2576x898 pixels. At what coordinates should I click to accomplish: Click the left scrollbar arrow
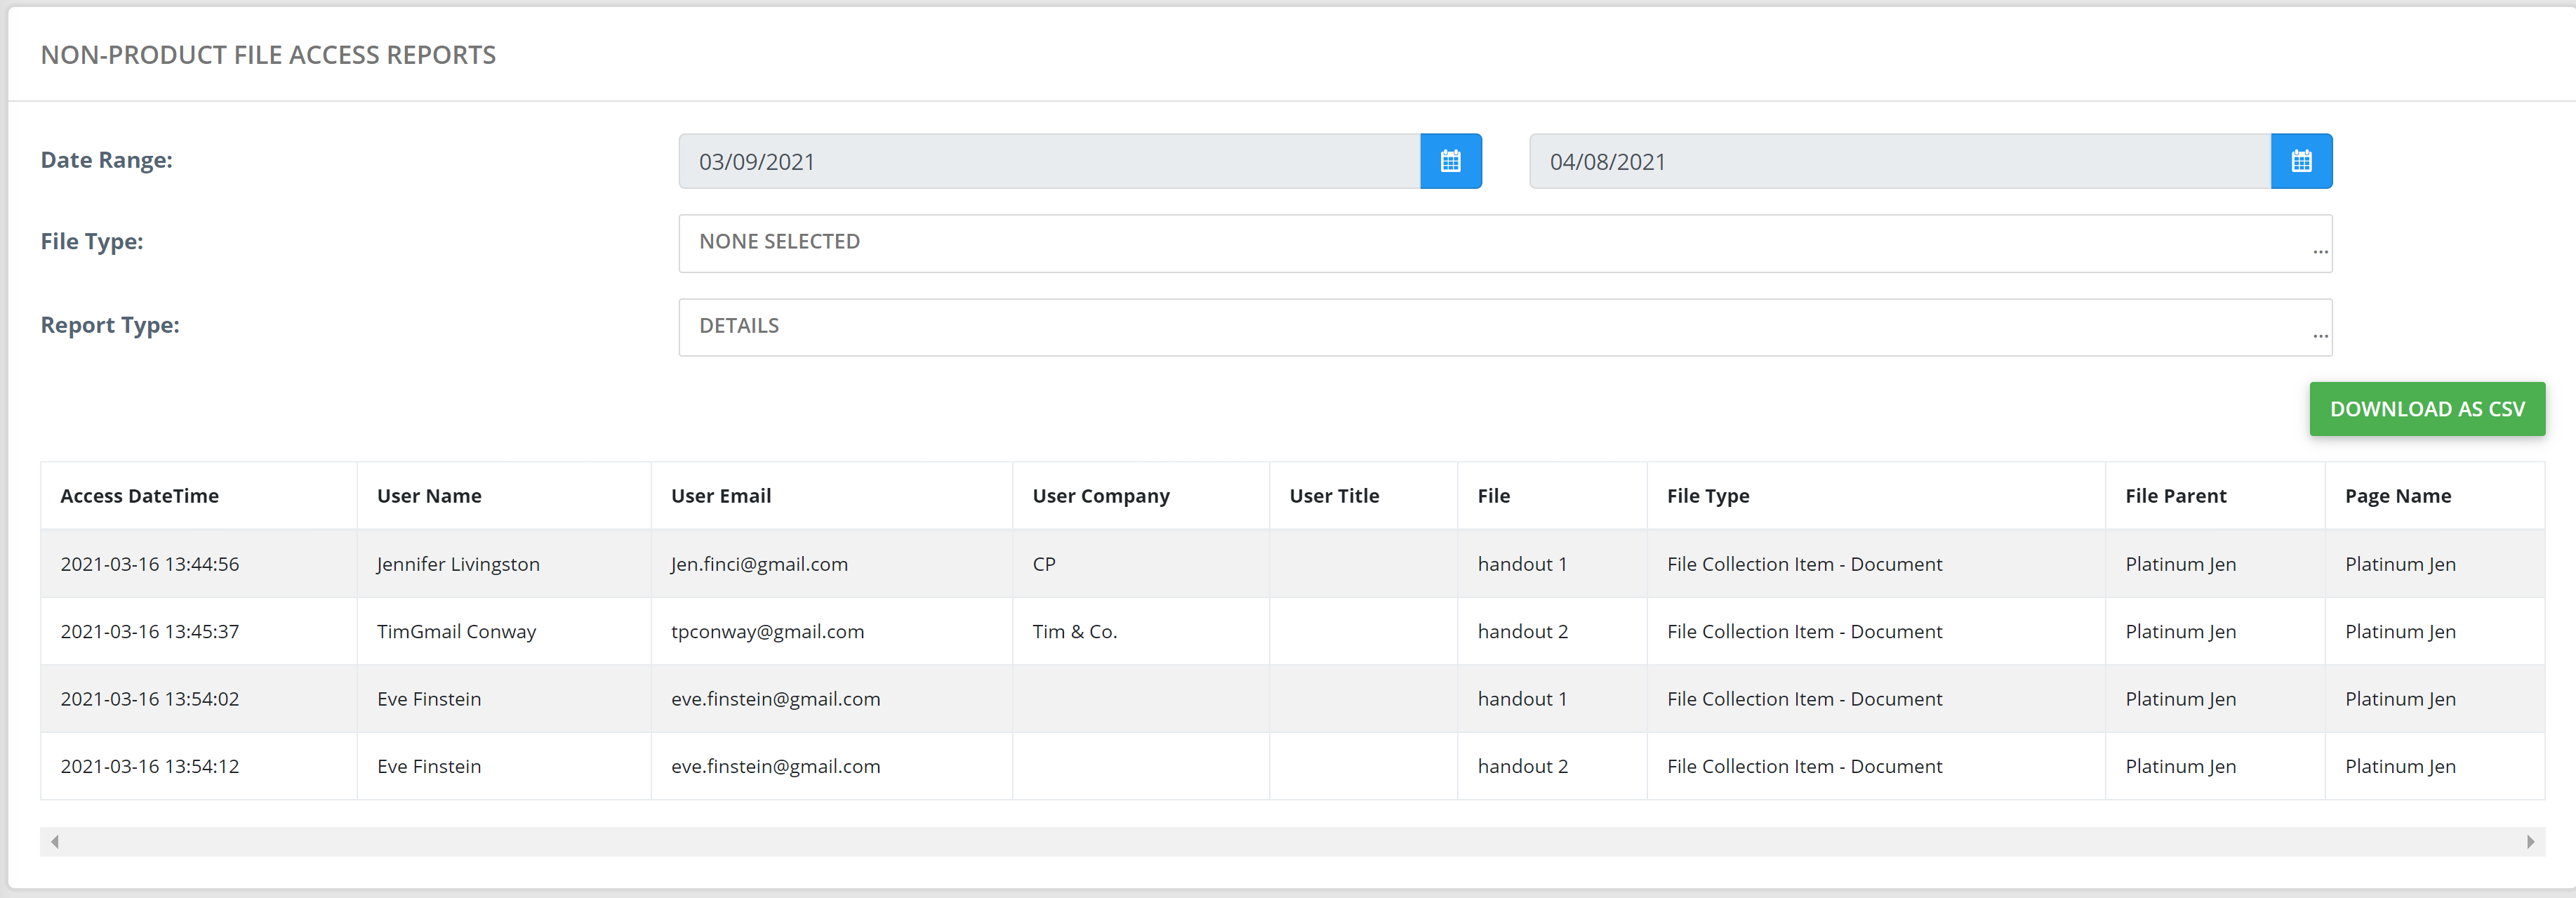point(55,841)
